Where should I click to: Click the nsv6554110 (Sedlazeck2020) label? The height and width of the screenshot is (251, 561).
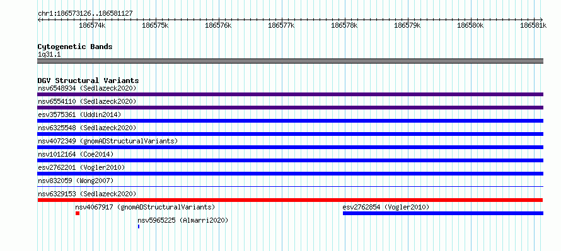(x=87, y=101)
